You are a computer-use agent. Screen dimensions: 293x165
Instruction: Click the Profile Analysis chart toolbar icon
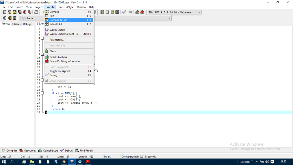(137, 12)
